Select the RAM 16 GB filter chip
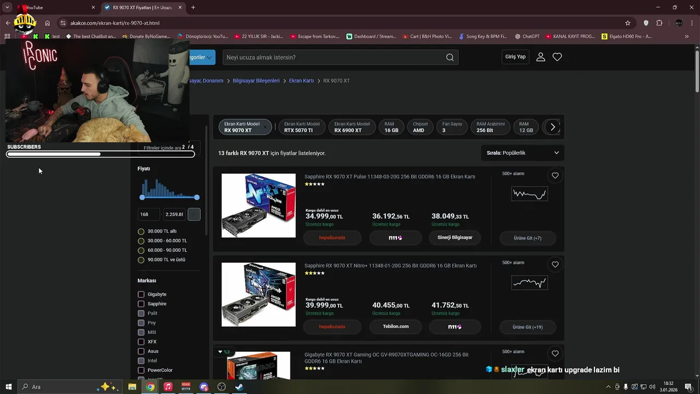This screenshot has width=700, height=394. [392, 127]
